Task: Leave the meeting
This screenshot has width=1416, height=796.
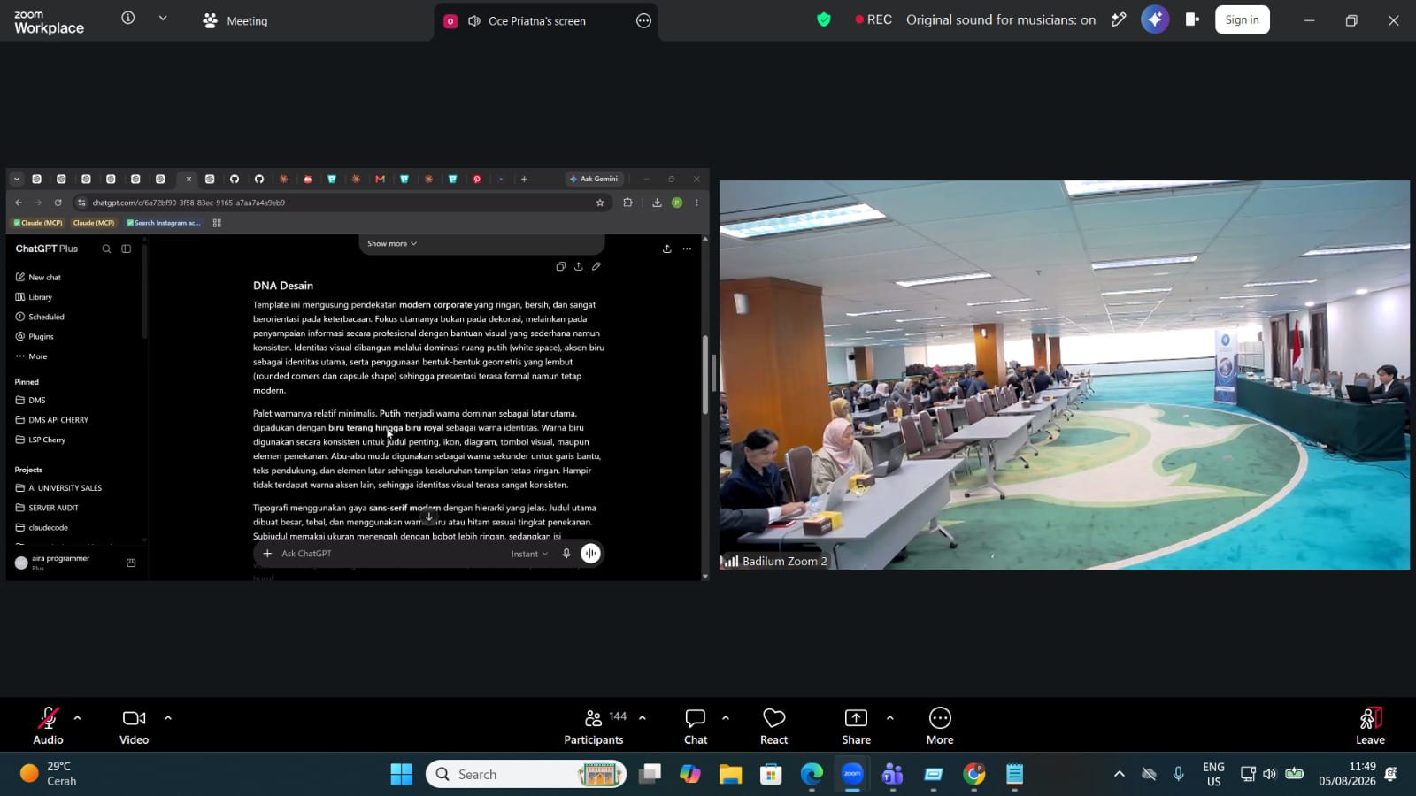Action: pyautogui.click(x=1370, y=726)
